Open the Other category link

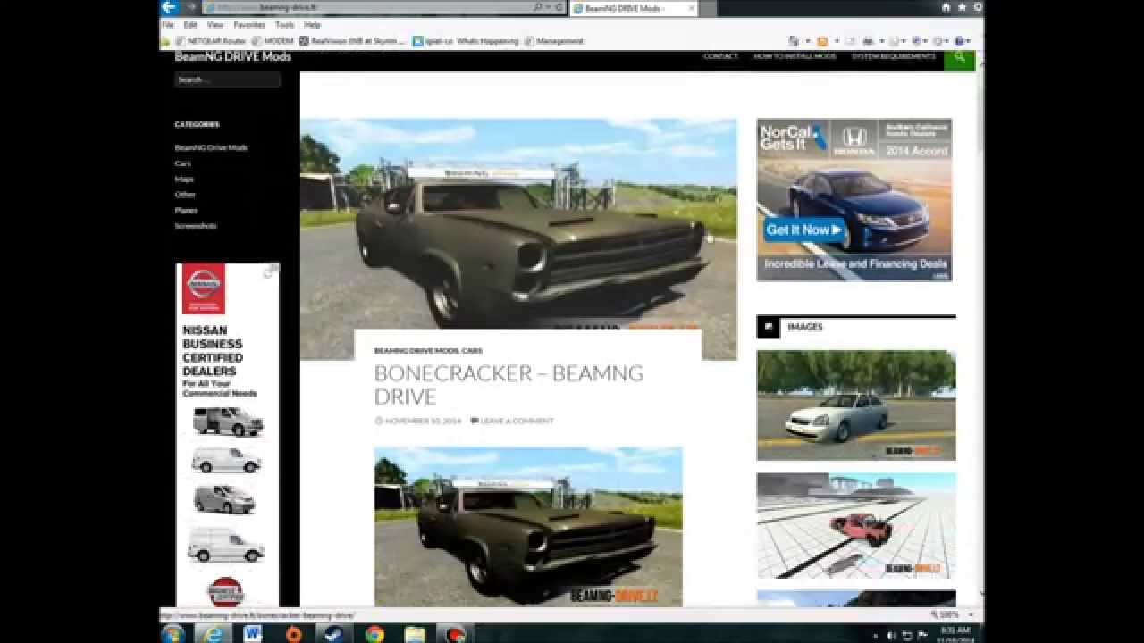click(x=185, y=195)
